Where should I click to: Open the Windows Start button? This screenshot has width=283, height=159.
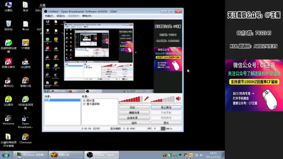click(x=6, y=155)
